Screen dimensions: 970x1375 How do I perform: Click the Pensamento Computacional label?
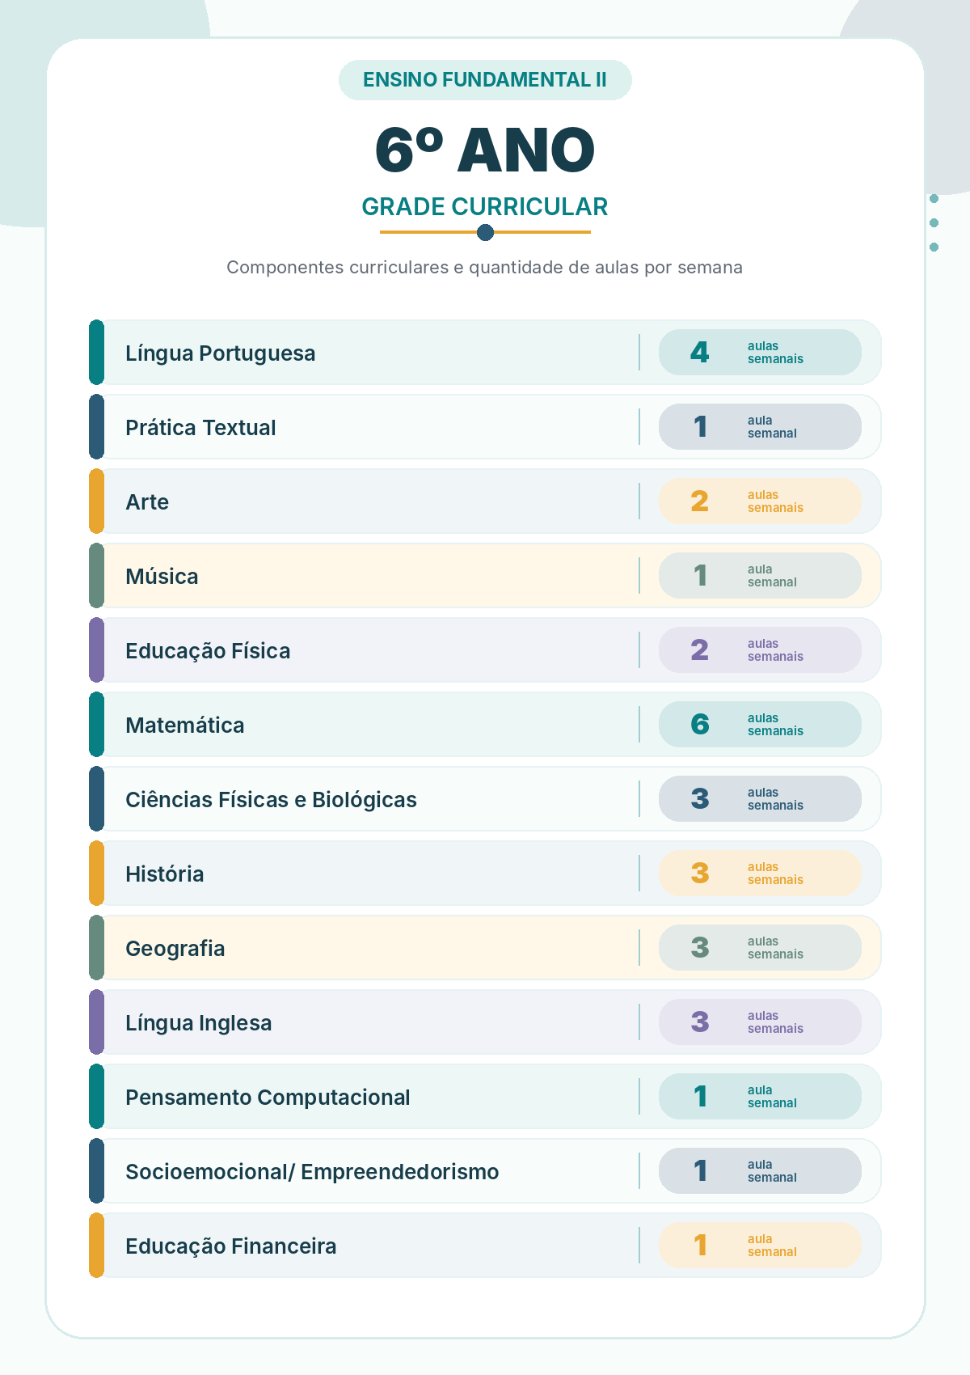[268, 1098]
